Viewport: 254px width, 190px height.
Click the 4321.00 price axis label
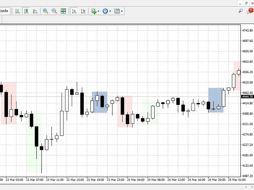[247, 124]
